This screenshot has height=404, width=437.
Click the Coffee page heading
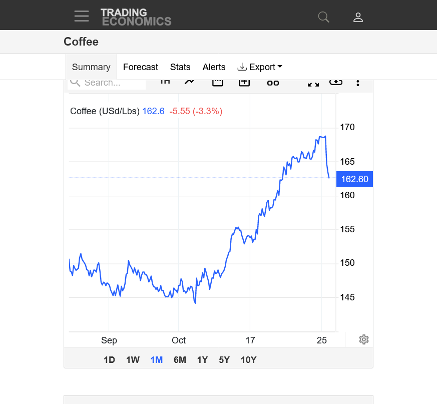[81, 42]
